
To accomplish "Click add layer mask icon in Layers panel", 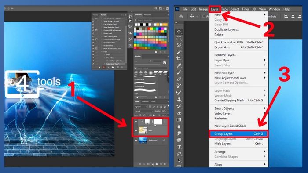I will [x=148, y=164].
